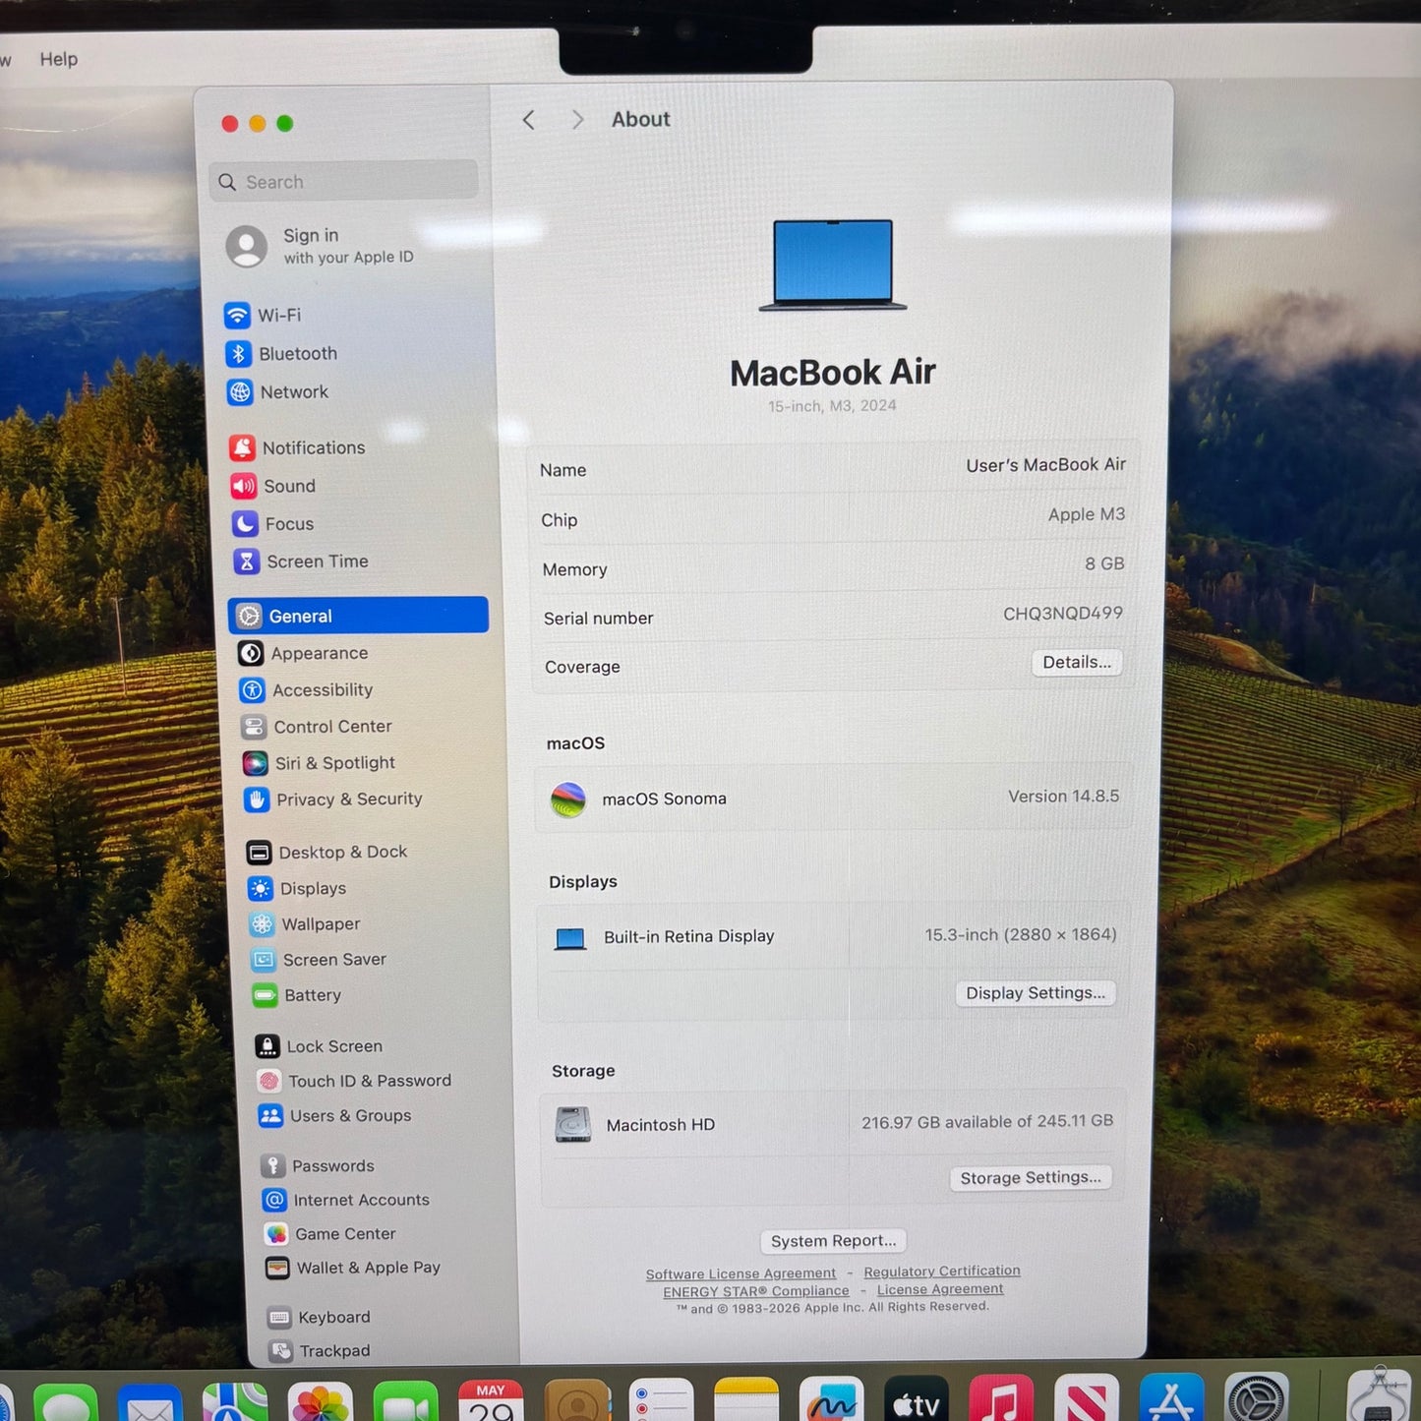The image size is (1421, 1421).
Task: Select Touch ID & Password in sidebar
Action: click(x=354, y=1081)
